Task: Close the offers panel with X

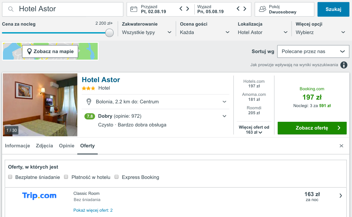Action: click(341, 146)
